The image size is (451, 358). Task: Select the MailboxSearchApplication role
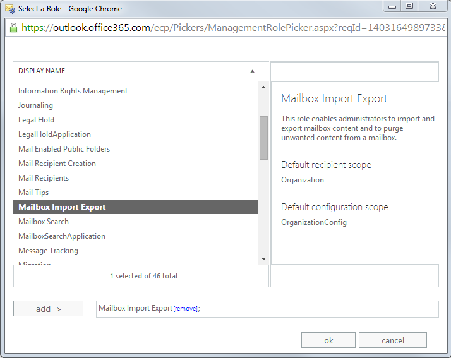pos(136,236)
